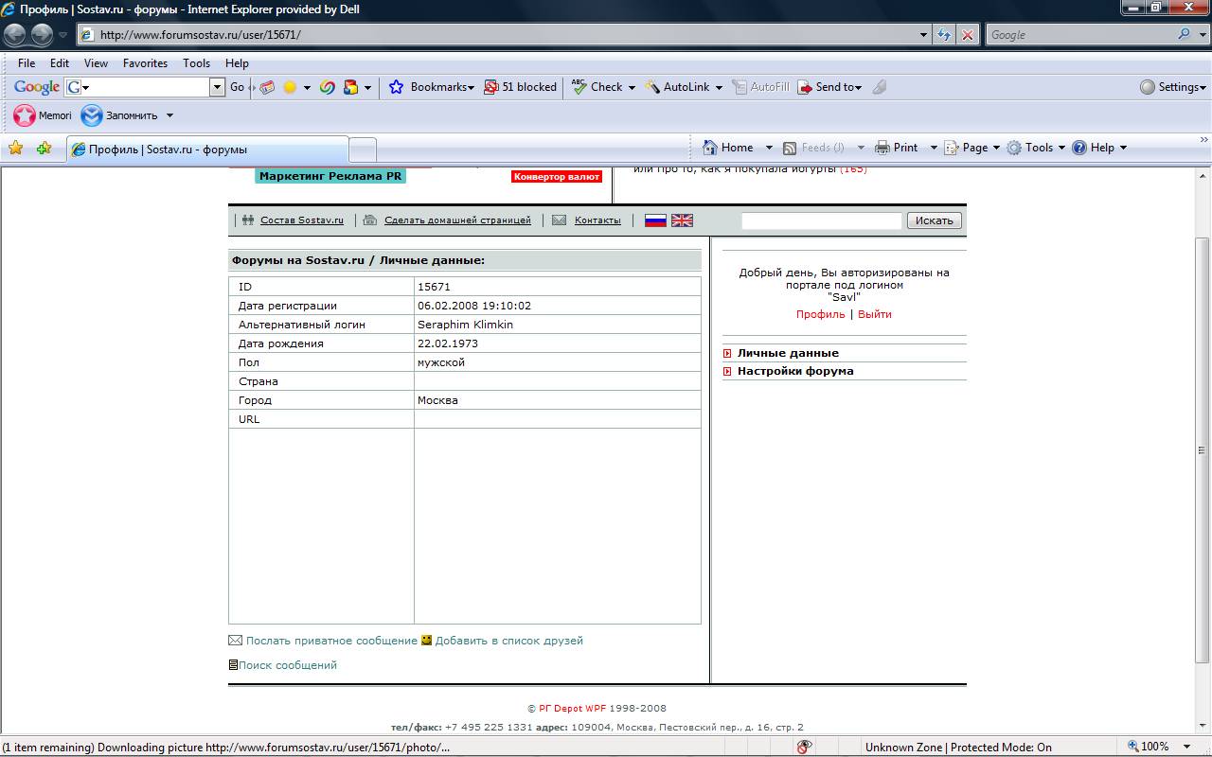Click the Print icon
Viewport: 1212px width, 757px height.
pyautogui.click(x=882, y=148)
